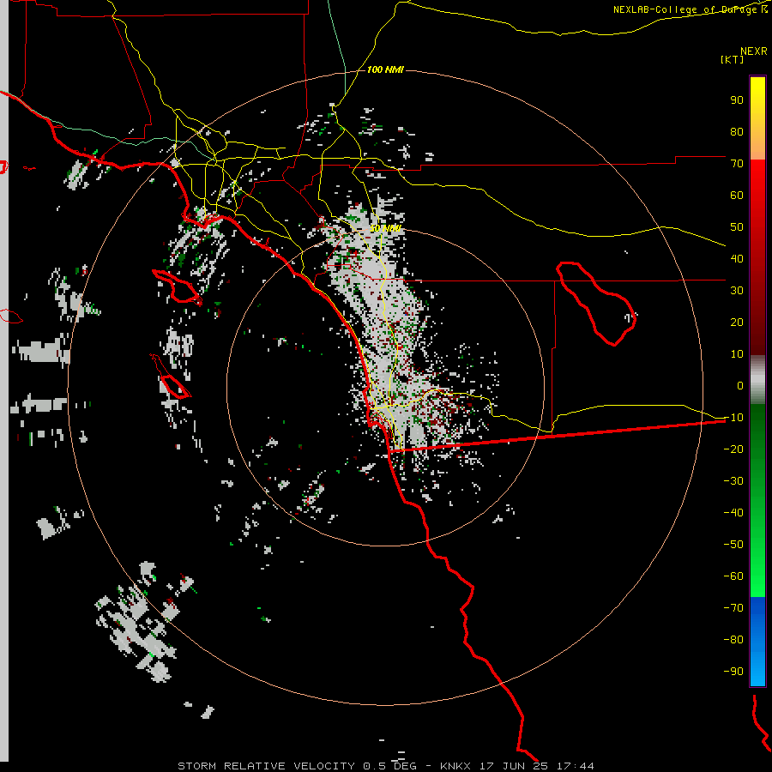This screenshot has height=772, width=772.
Task: Click the Salton Sea outline on the map
Action: point(594,303)
